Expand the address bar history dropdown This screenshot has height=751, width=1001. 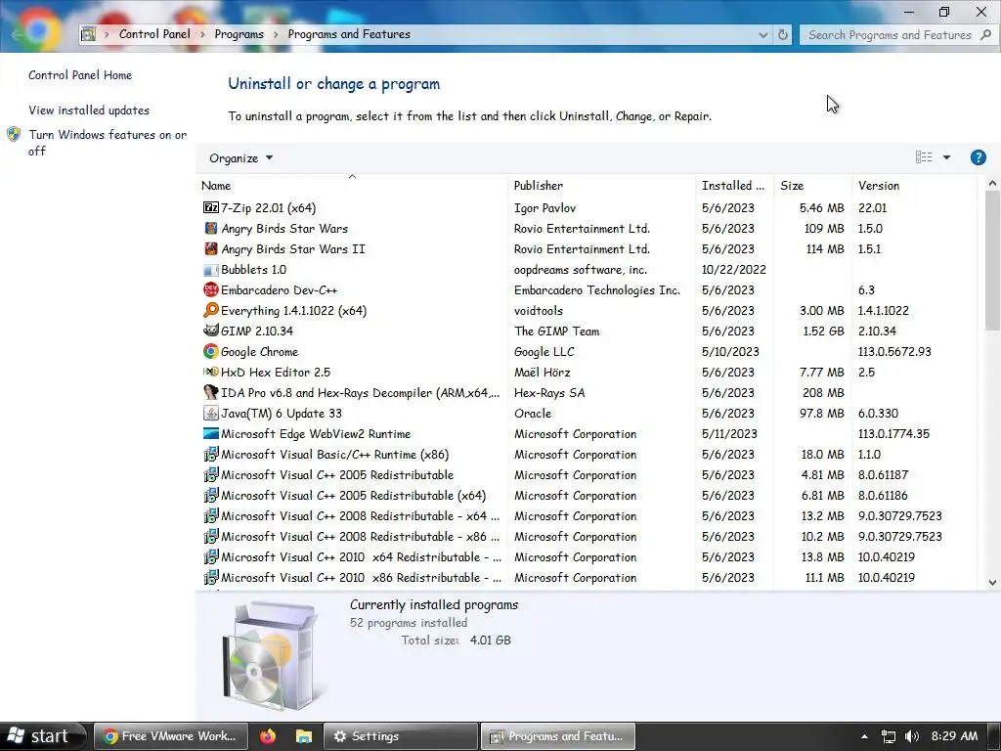762,35
